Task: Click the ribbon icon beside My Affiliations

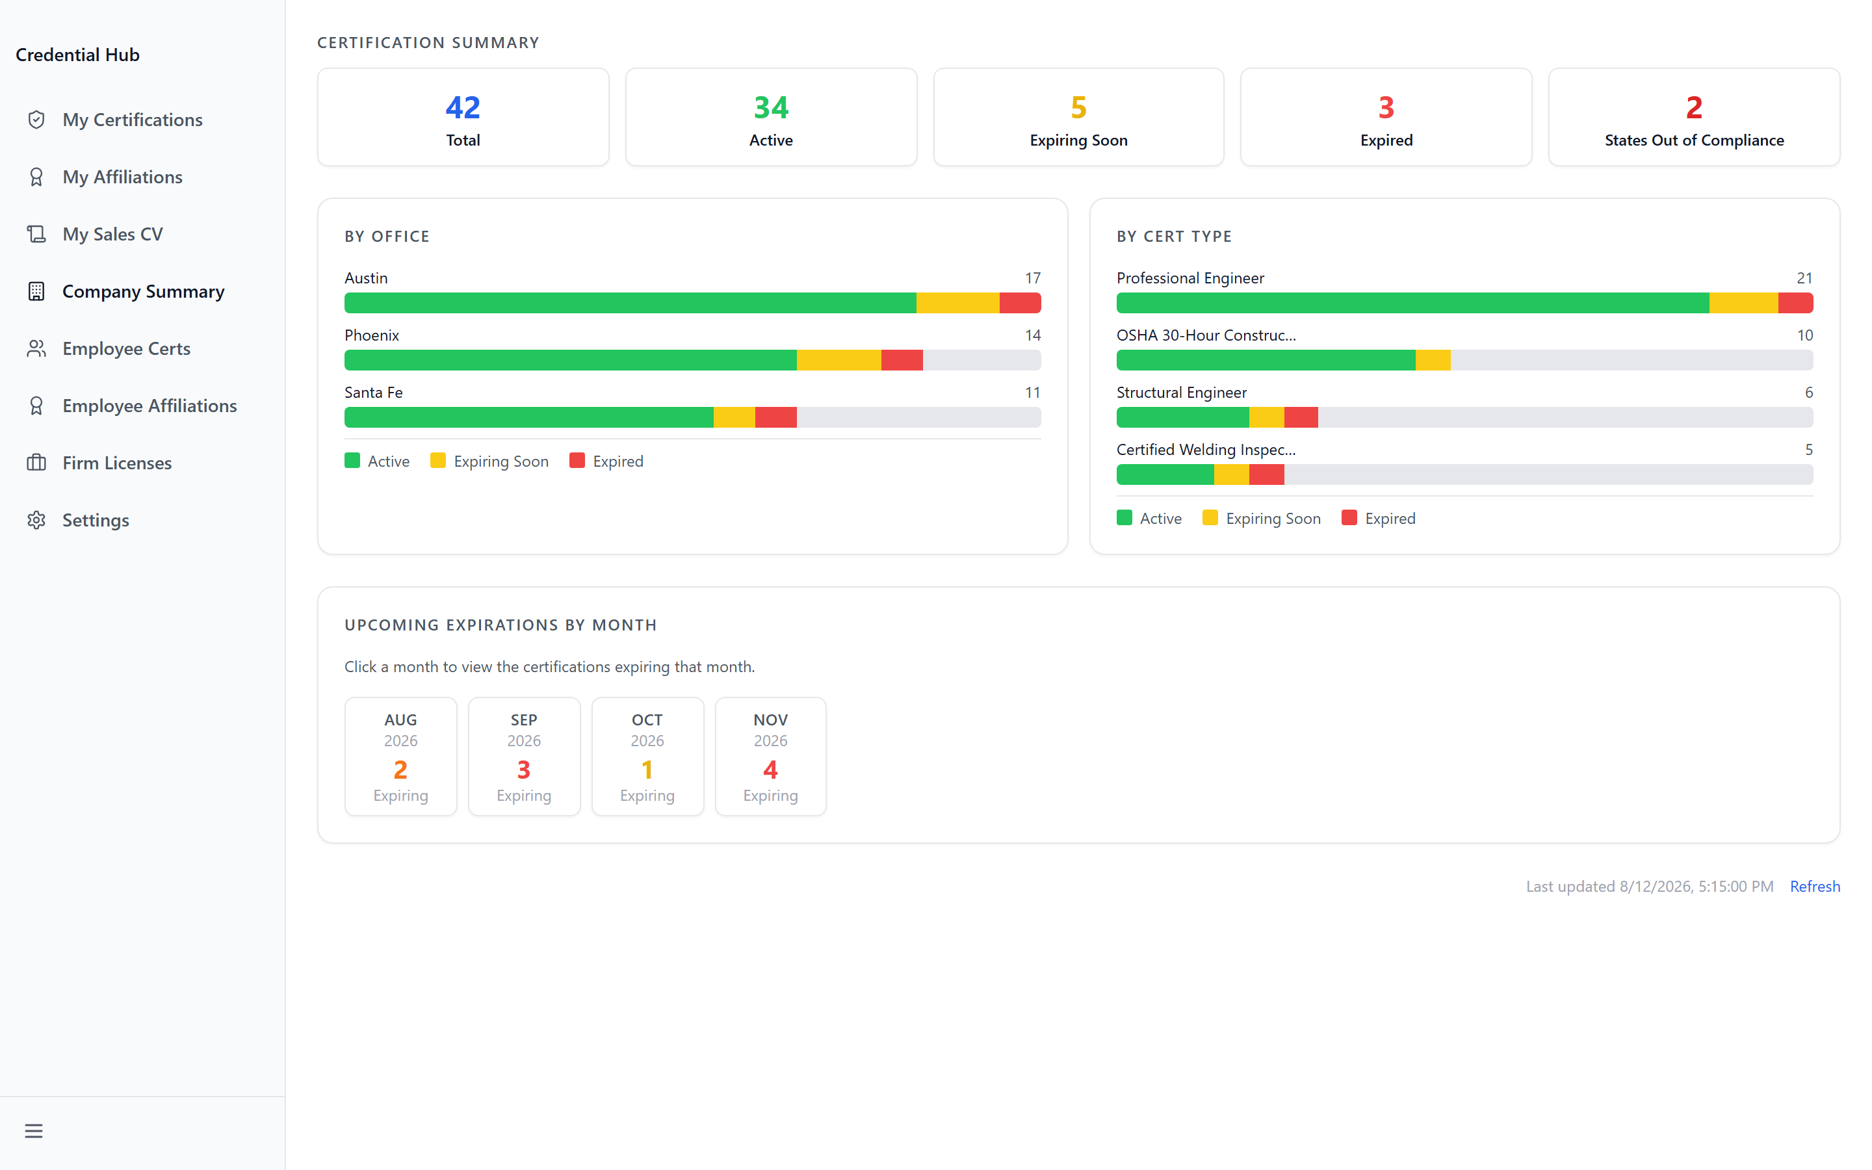Action: click(x=36, y=176)
